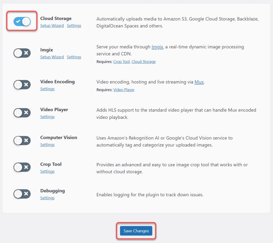Click 'Enables logging for the plugin' description
Image resolution: width=273 pixels, height=243 pixels.
point(150,194)
